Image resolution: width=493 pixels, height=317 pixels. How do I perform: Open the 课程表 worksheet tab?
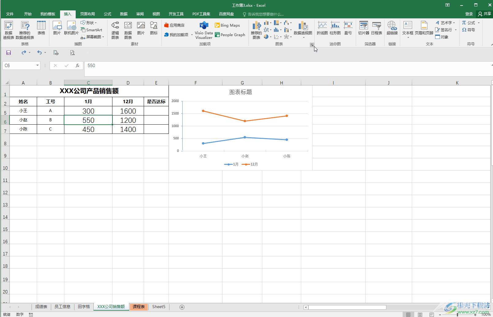click(138, 307)
